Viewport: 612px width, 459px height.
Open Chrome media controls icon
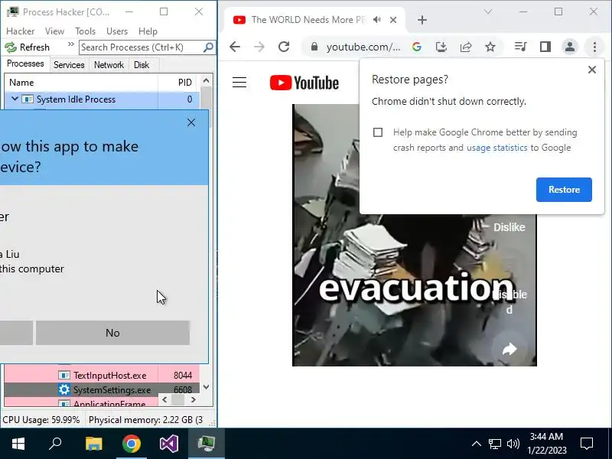521,47
